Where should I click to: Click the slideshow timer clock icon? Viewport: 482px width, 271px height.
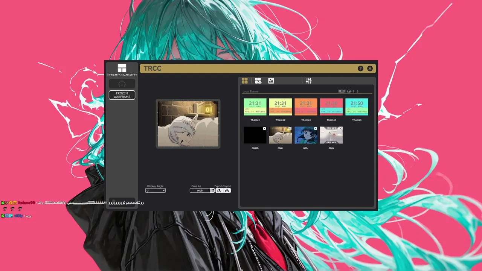coord(349,91)
